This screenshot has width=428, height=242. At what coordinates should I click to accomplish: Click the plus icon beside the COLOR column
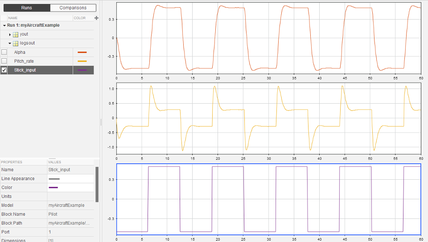pos(96,18)
